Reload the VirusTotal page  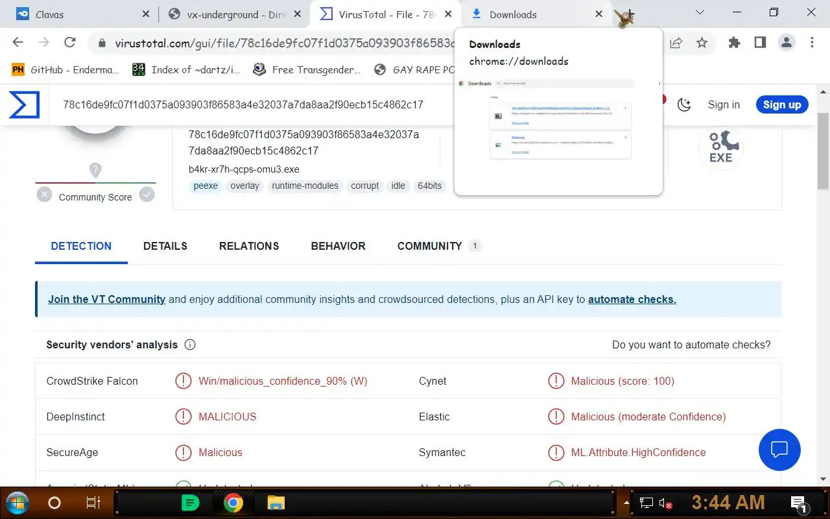69,43
